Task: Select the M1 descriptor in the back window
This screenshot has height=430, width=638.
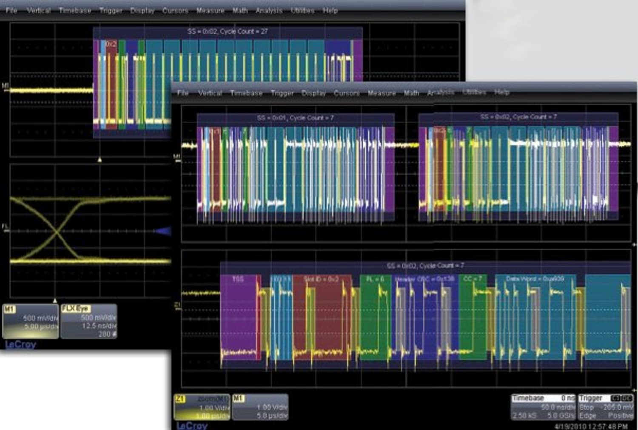Action: [30, 322]
